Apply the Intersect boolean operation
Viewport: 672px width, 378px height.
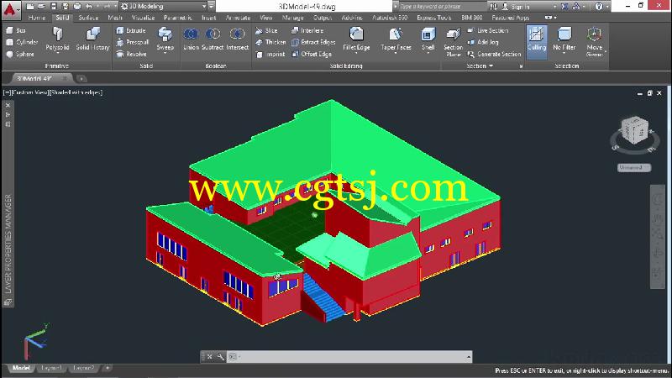click(x=237, y=39)
